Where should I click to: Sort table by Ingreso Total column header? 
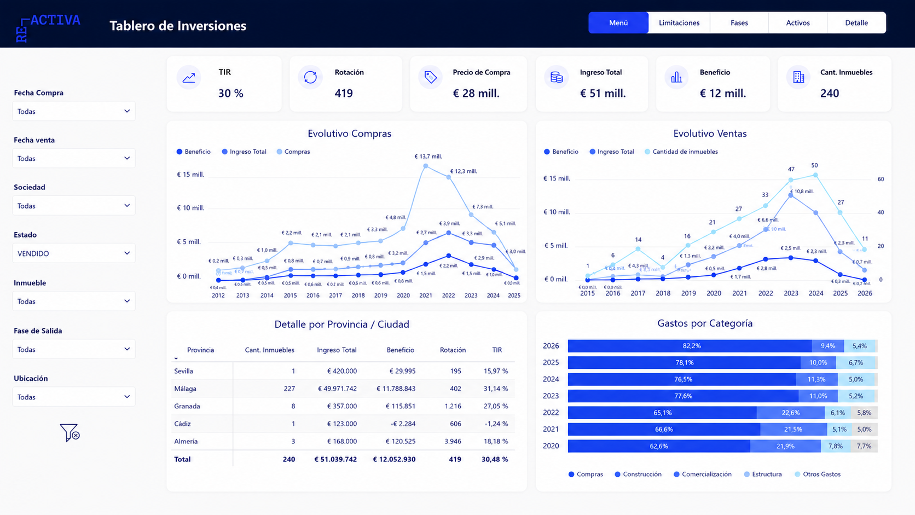[x=337, y=350]
